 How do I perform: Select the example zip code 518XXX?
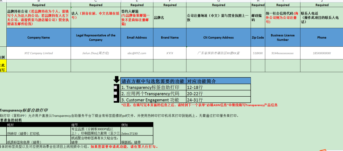click(x=258, y=53)
